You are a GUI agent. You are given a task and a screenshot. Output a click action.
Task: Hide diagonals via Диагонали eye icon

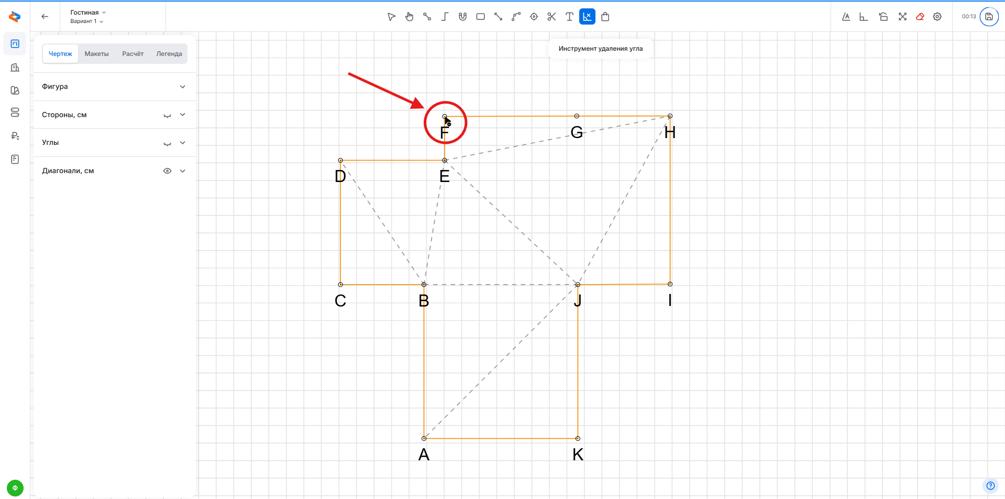(167, 171)
